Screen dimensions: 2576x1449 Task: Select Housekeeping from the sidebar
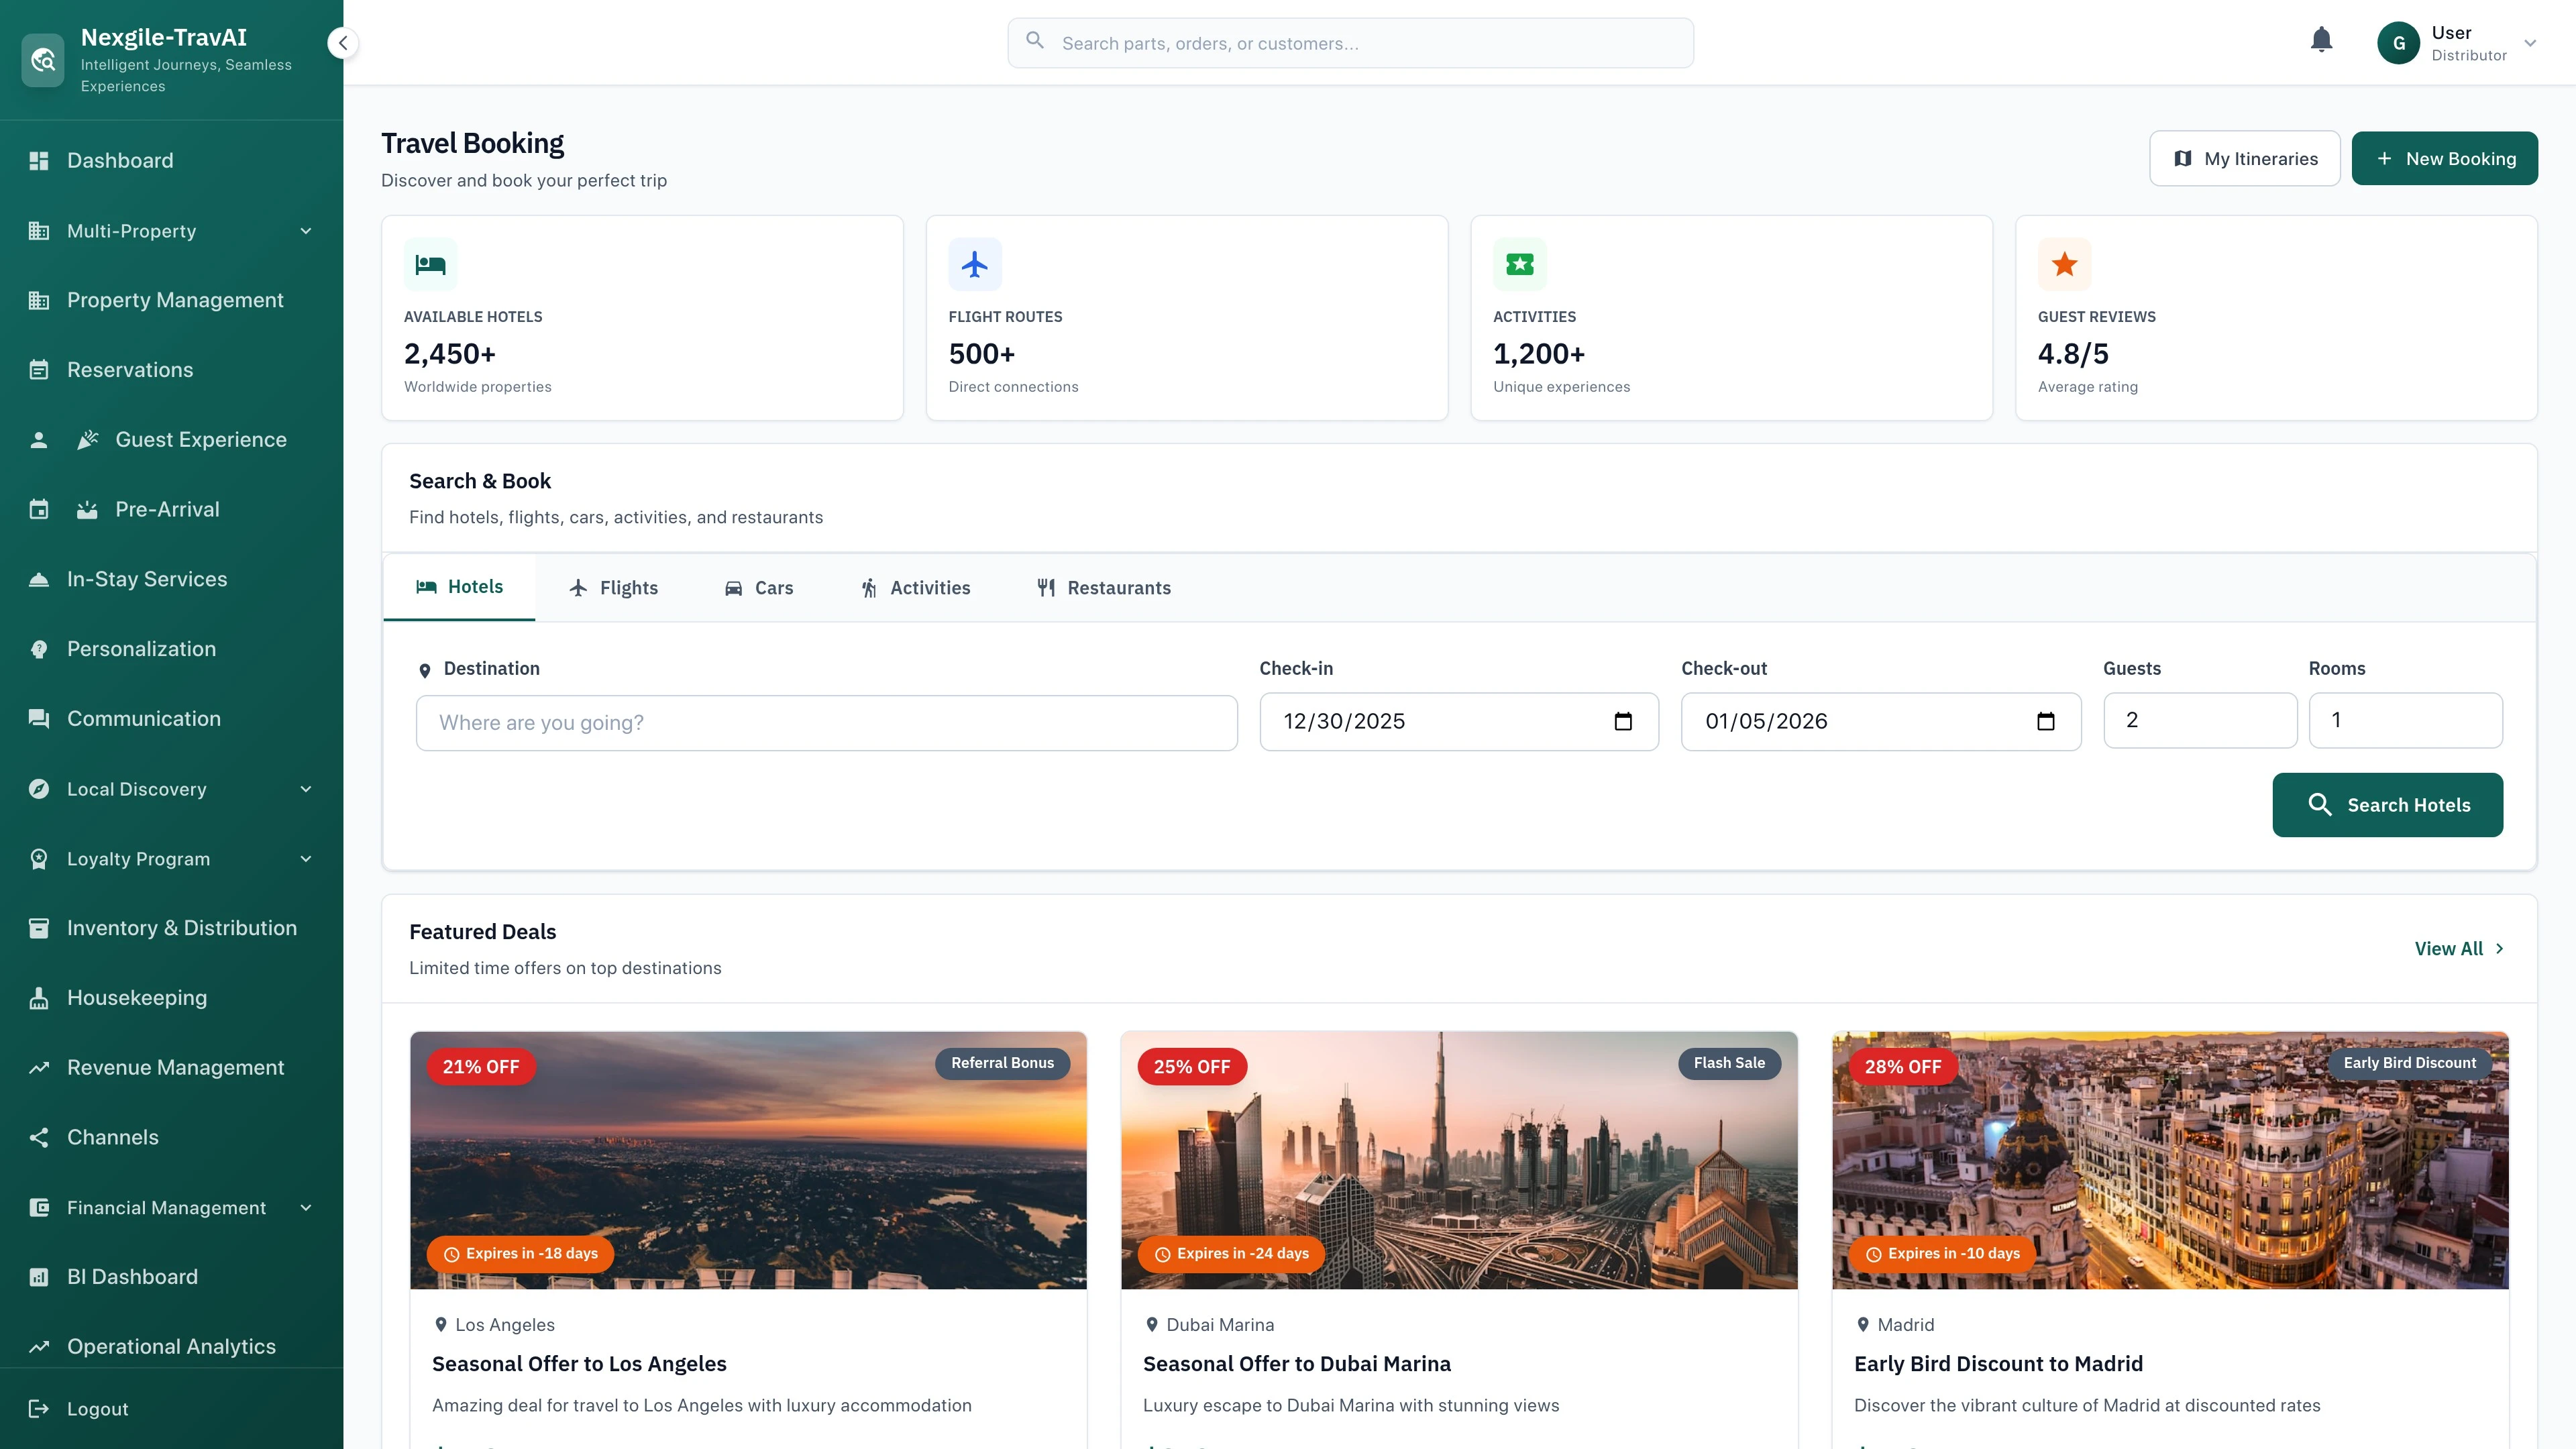click(137, 997)
